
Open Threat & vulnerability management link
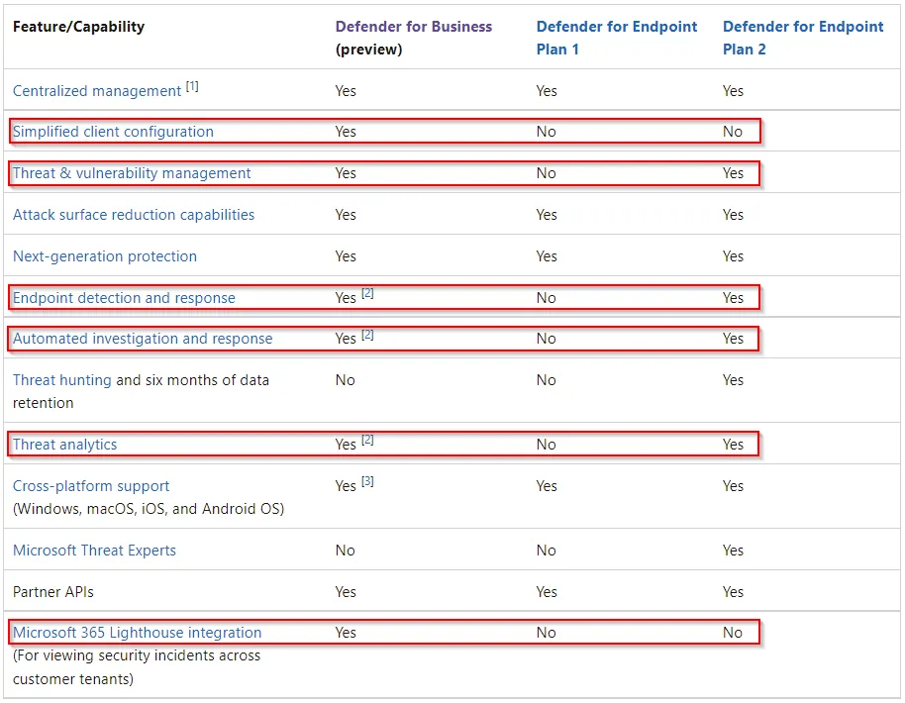(x=132, y=173)
